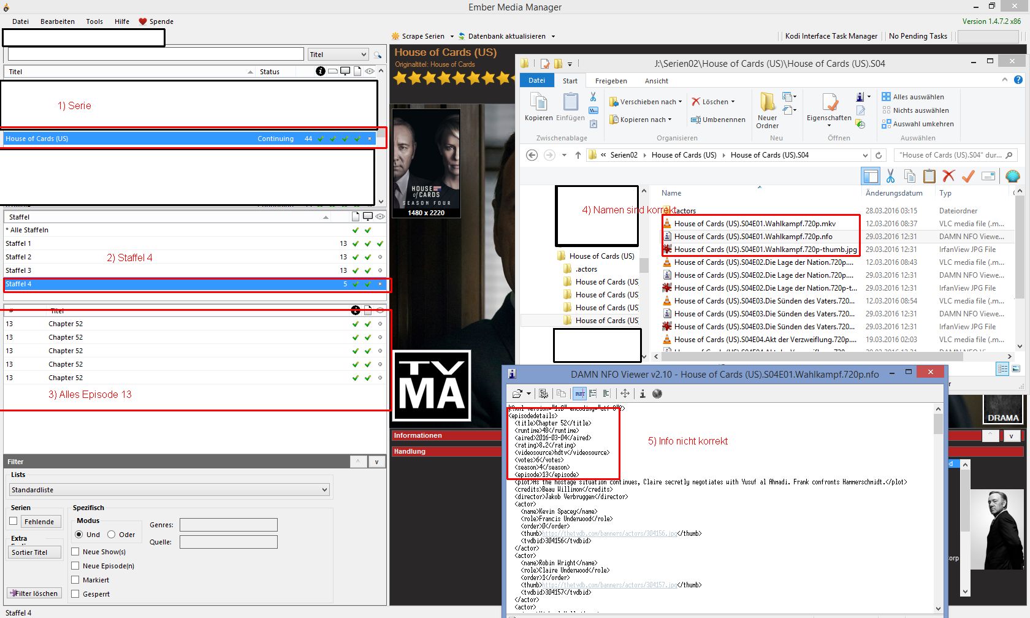Click the orange checkmark icon in Explorer toolbar
The image size is (1030, 618).
tap(968, 177)
